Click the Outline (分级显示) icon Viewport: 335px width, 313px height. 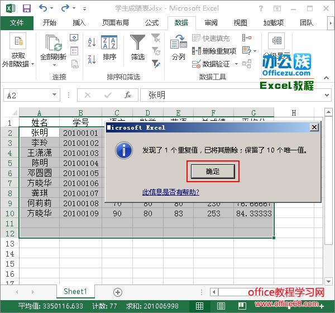276,41
